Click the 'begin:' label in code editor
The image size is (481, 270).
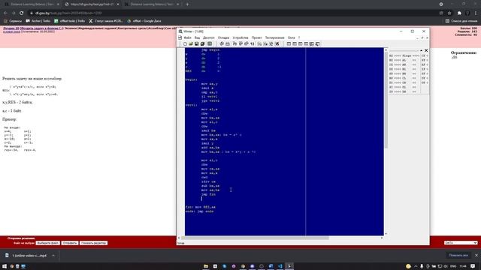(x=192, y=79)
